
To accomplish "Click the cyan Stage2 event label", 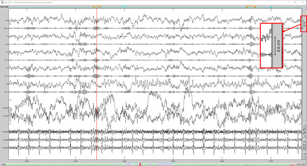I will (x=124, y=6).
